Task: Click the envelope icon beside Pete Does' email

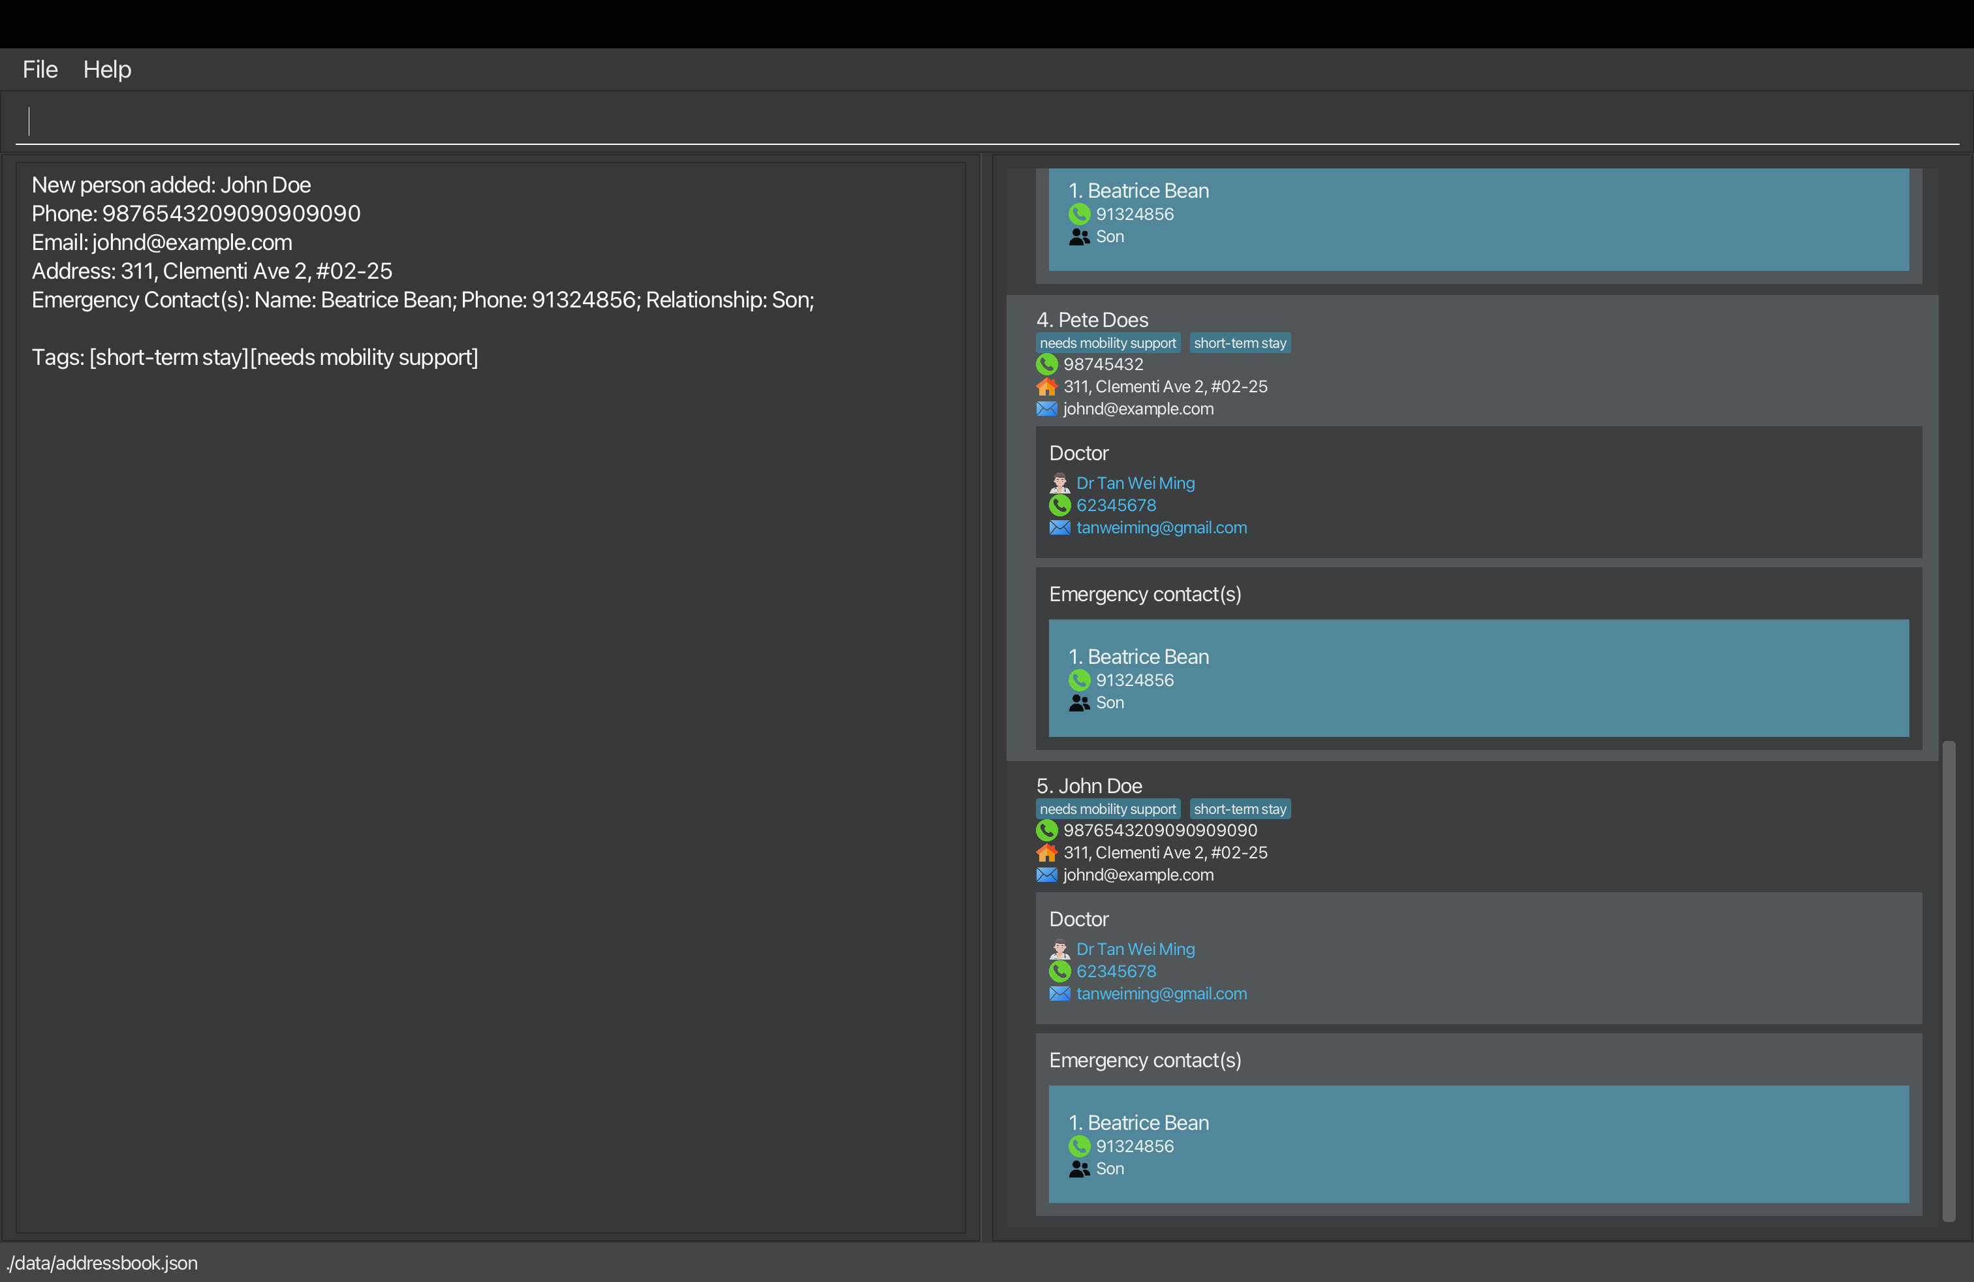Action: coord(1046,409)
